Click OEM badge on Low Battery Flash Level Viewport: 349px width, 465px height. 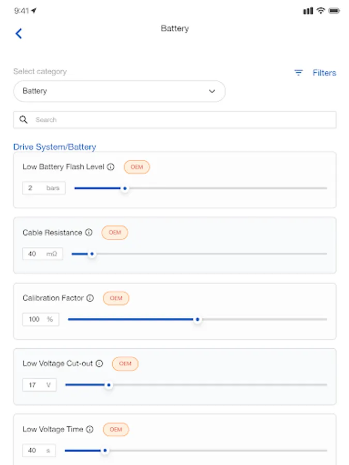(136, 167)
